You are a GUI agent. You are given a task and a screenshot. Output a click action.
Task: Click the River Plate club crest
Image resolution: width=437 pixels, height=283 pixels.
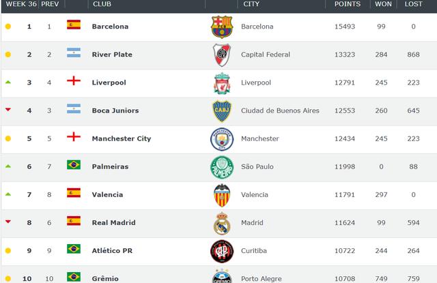point(222,55)
